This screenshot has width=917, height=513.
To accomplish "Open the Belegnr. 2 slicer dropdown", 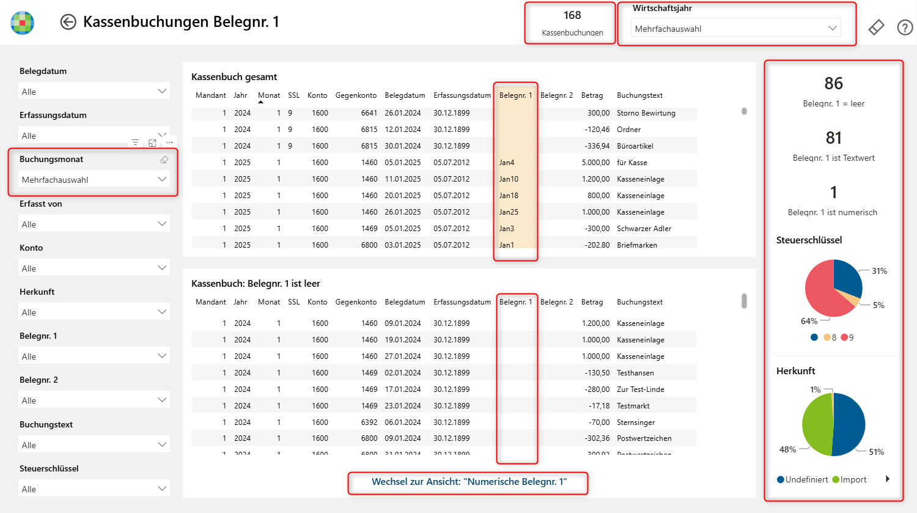I will point(94,400).
